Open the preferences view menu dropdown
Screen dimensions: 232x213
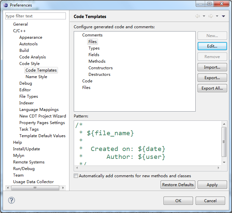223,16
